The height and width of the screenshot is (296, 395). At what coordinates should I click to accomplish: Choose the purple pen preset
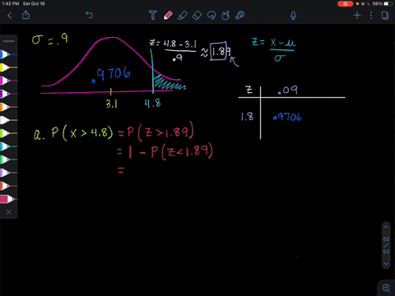point(8,94)
